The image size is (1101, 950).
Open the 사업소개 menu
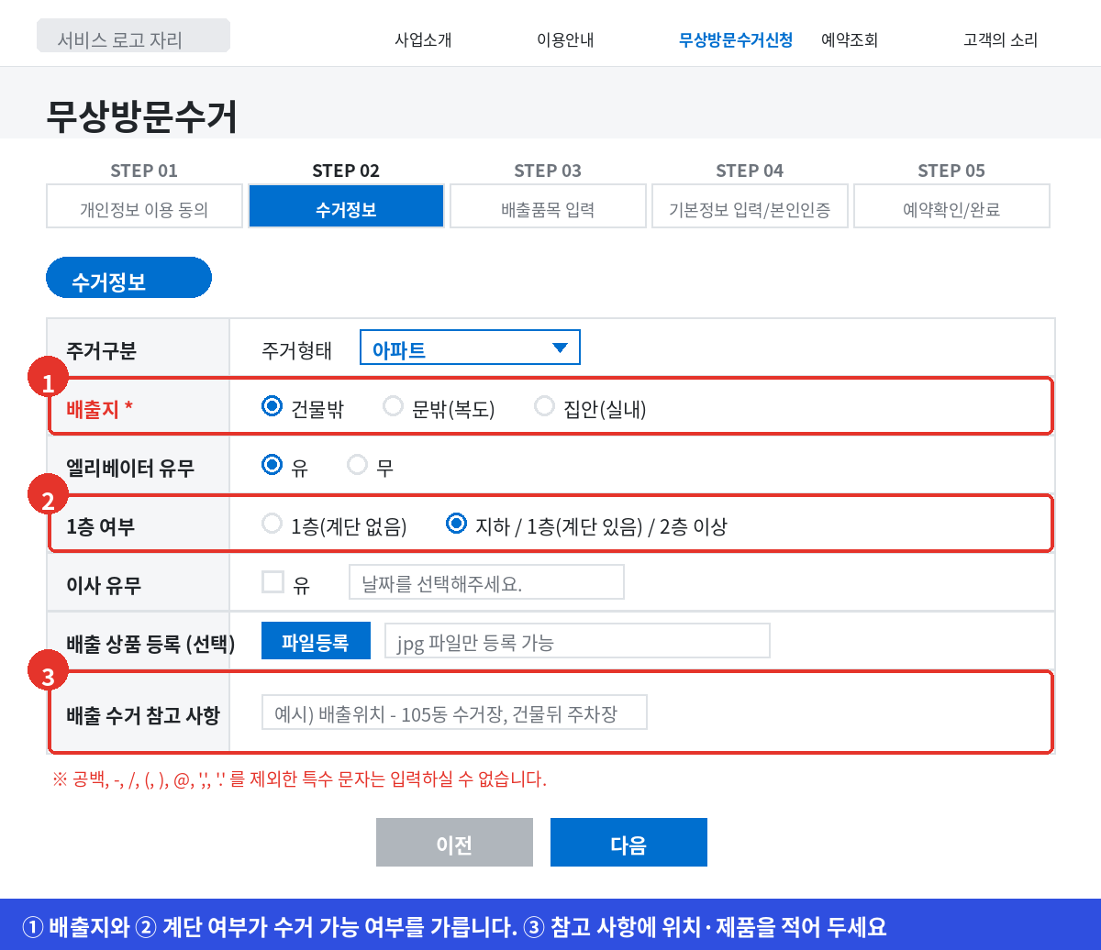[423, 40]
